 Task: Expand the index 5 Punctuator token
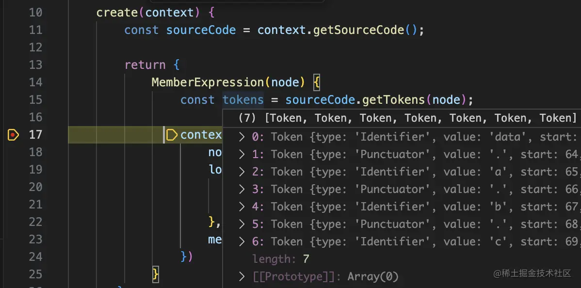click(x=242, y=224)
